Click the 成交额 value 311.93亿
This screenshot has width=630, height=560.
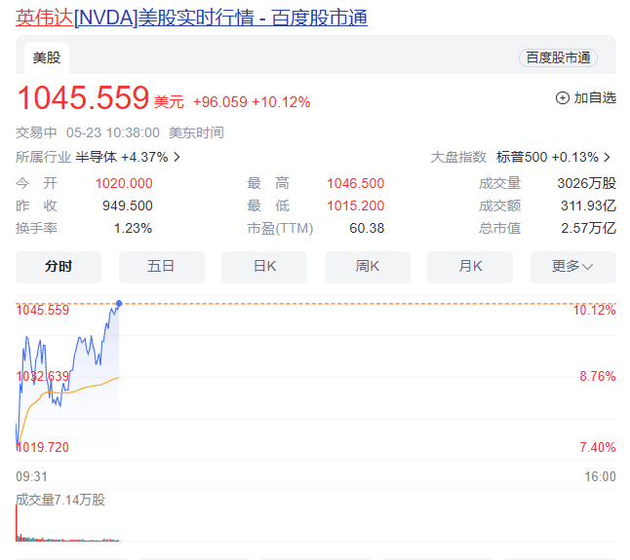589,206
